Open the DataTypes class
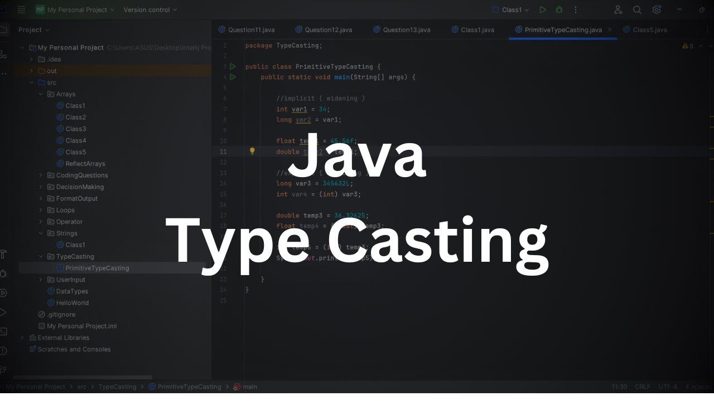Screen dimensions: 714x401 [x=67, y=291]
